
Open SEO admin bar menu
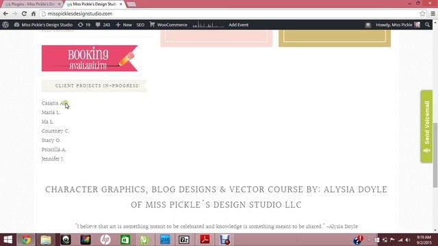[140, 25]
